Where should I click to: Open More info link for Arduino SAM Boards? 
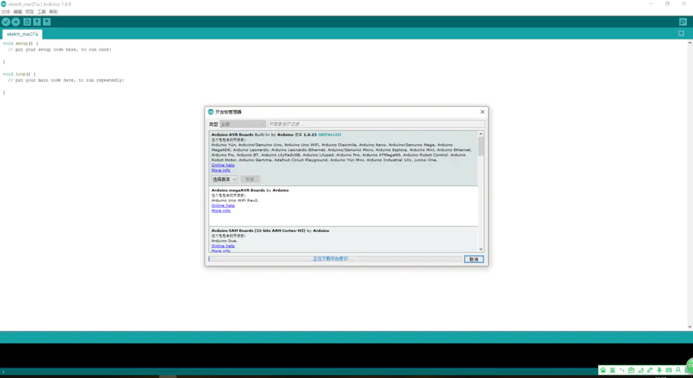(220, 251)
